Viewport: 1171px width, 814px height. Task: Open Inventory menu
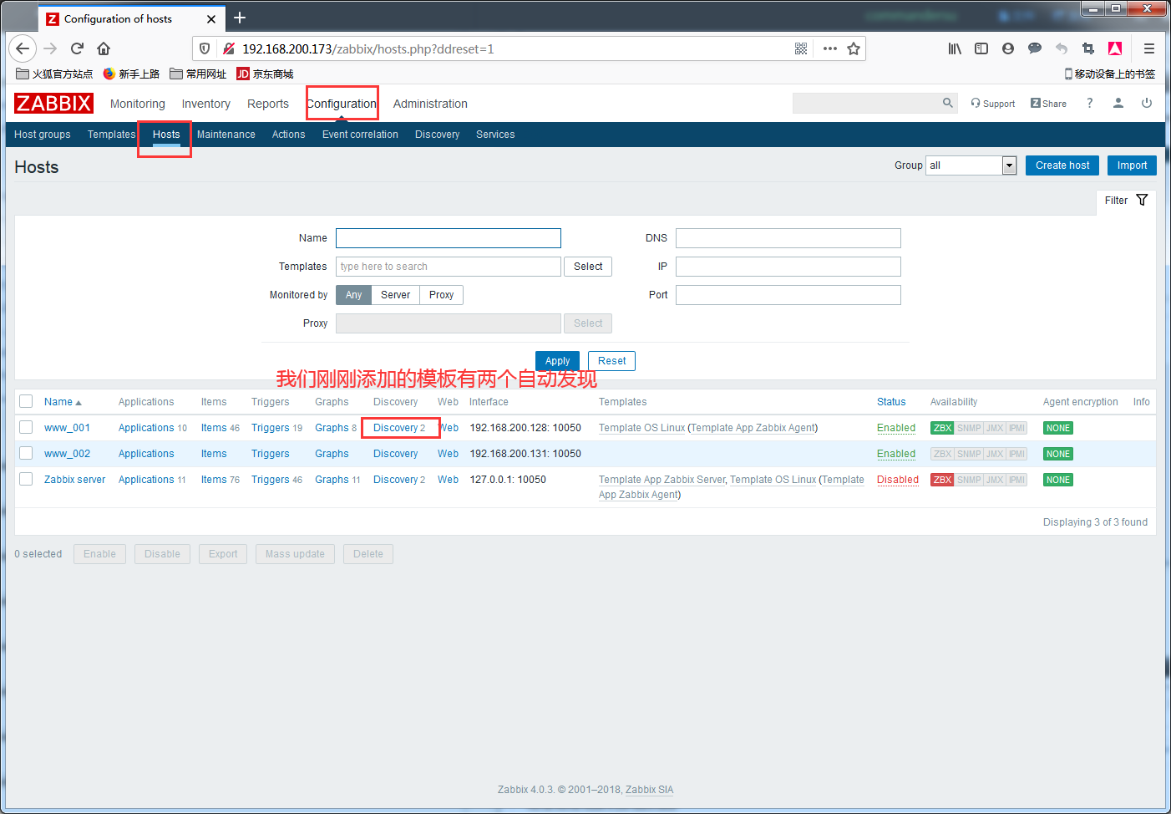(x=206, y=104)
